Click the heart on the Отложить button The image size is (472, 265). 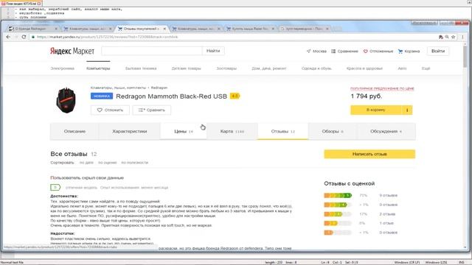(100, 110)
